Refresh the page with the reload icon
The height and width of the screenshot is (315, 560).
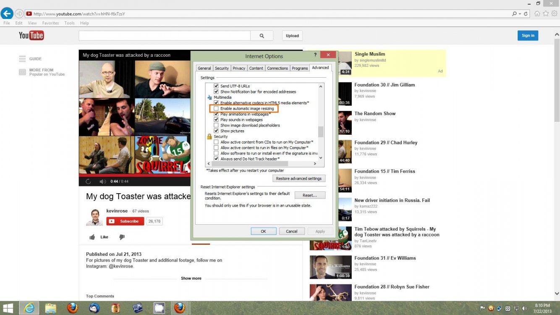(526, 14)
